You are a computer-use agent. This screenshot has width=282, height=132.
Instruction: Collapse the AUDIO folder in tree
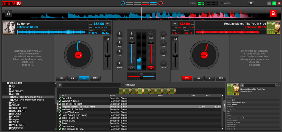(8, 94)
